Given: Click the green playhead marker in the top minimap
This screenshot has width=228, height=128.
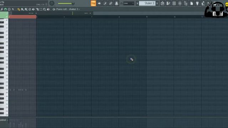Looking at the screenshot, I should pyautogui.click(x=73, y=14).
